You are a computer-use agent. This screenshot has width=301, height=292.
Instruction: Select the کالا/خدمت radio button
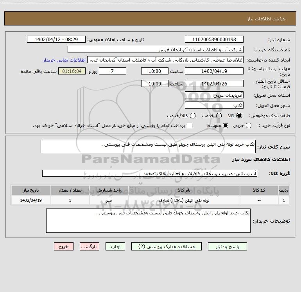coord(193,116)
